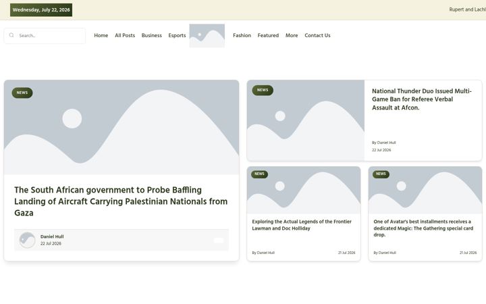Click NEWS tag on South African article
486x304 pixels.
pos(22,93)
